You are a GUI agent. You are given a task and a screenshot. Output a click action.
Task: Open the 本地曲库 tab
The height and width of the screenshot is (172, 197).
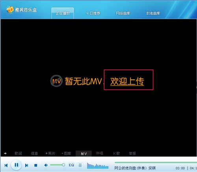tap(153, 13)
